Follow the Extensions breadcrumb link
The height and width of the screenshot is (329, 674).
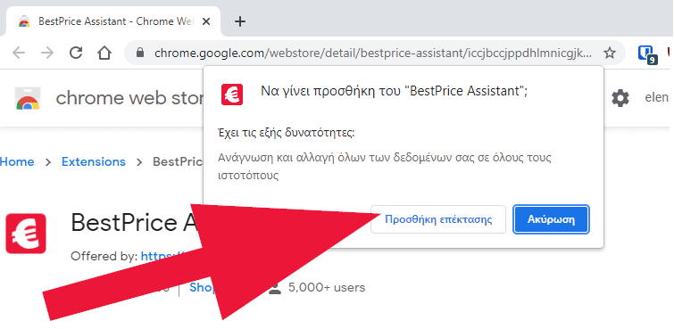coord(93,162)
